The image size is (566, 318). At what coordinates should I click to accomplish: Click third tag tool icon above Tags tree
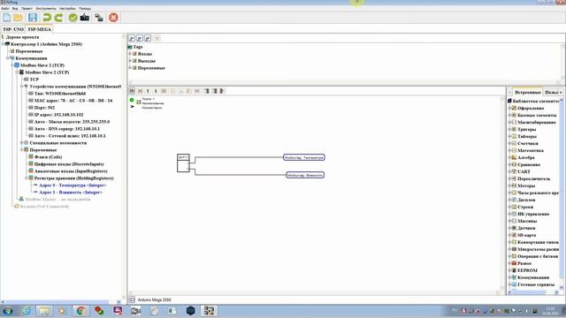tap(148, 38)
